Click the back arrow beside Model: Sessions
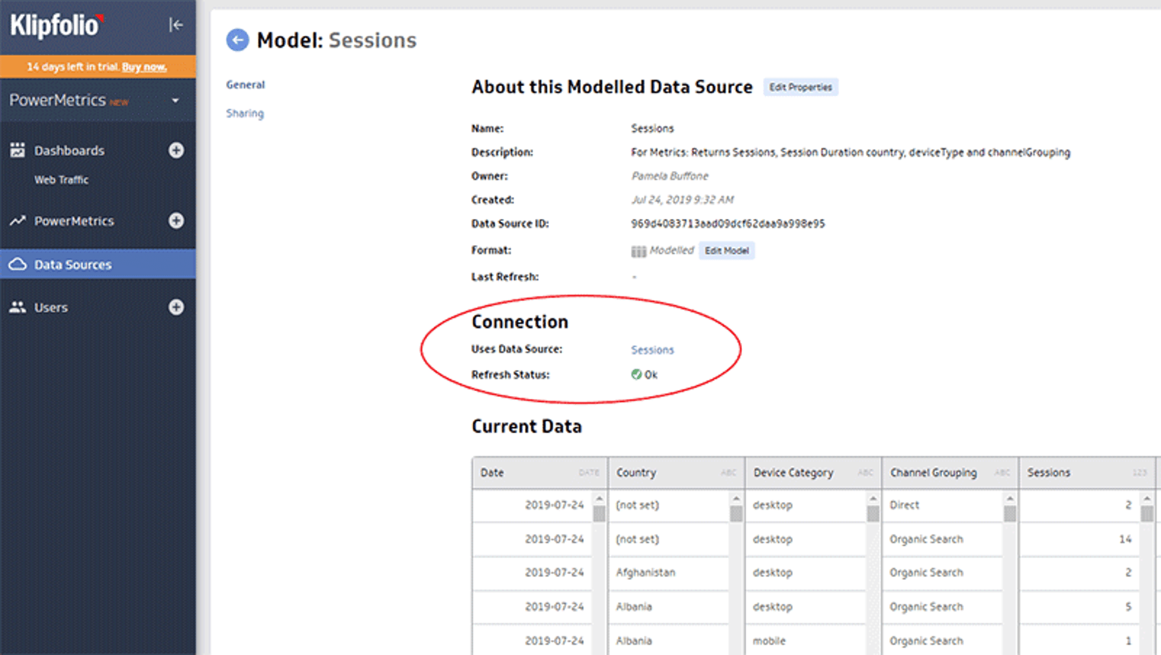Viewport: 1161px width, 655px height. click(x=237, y=39)
